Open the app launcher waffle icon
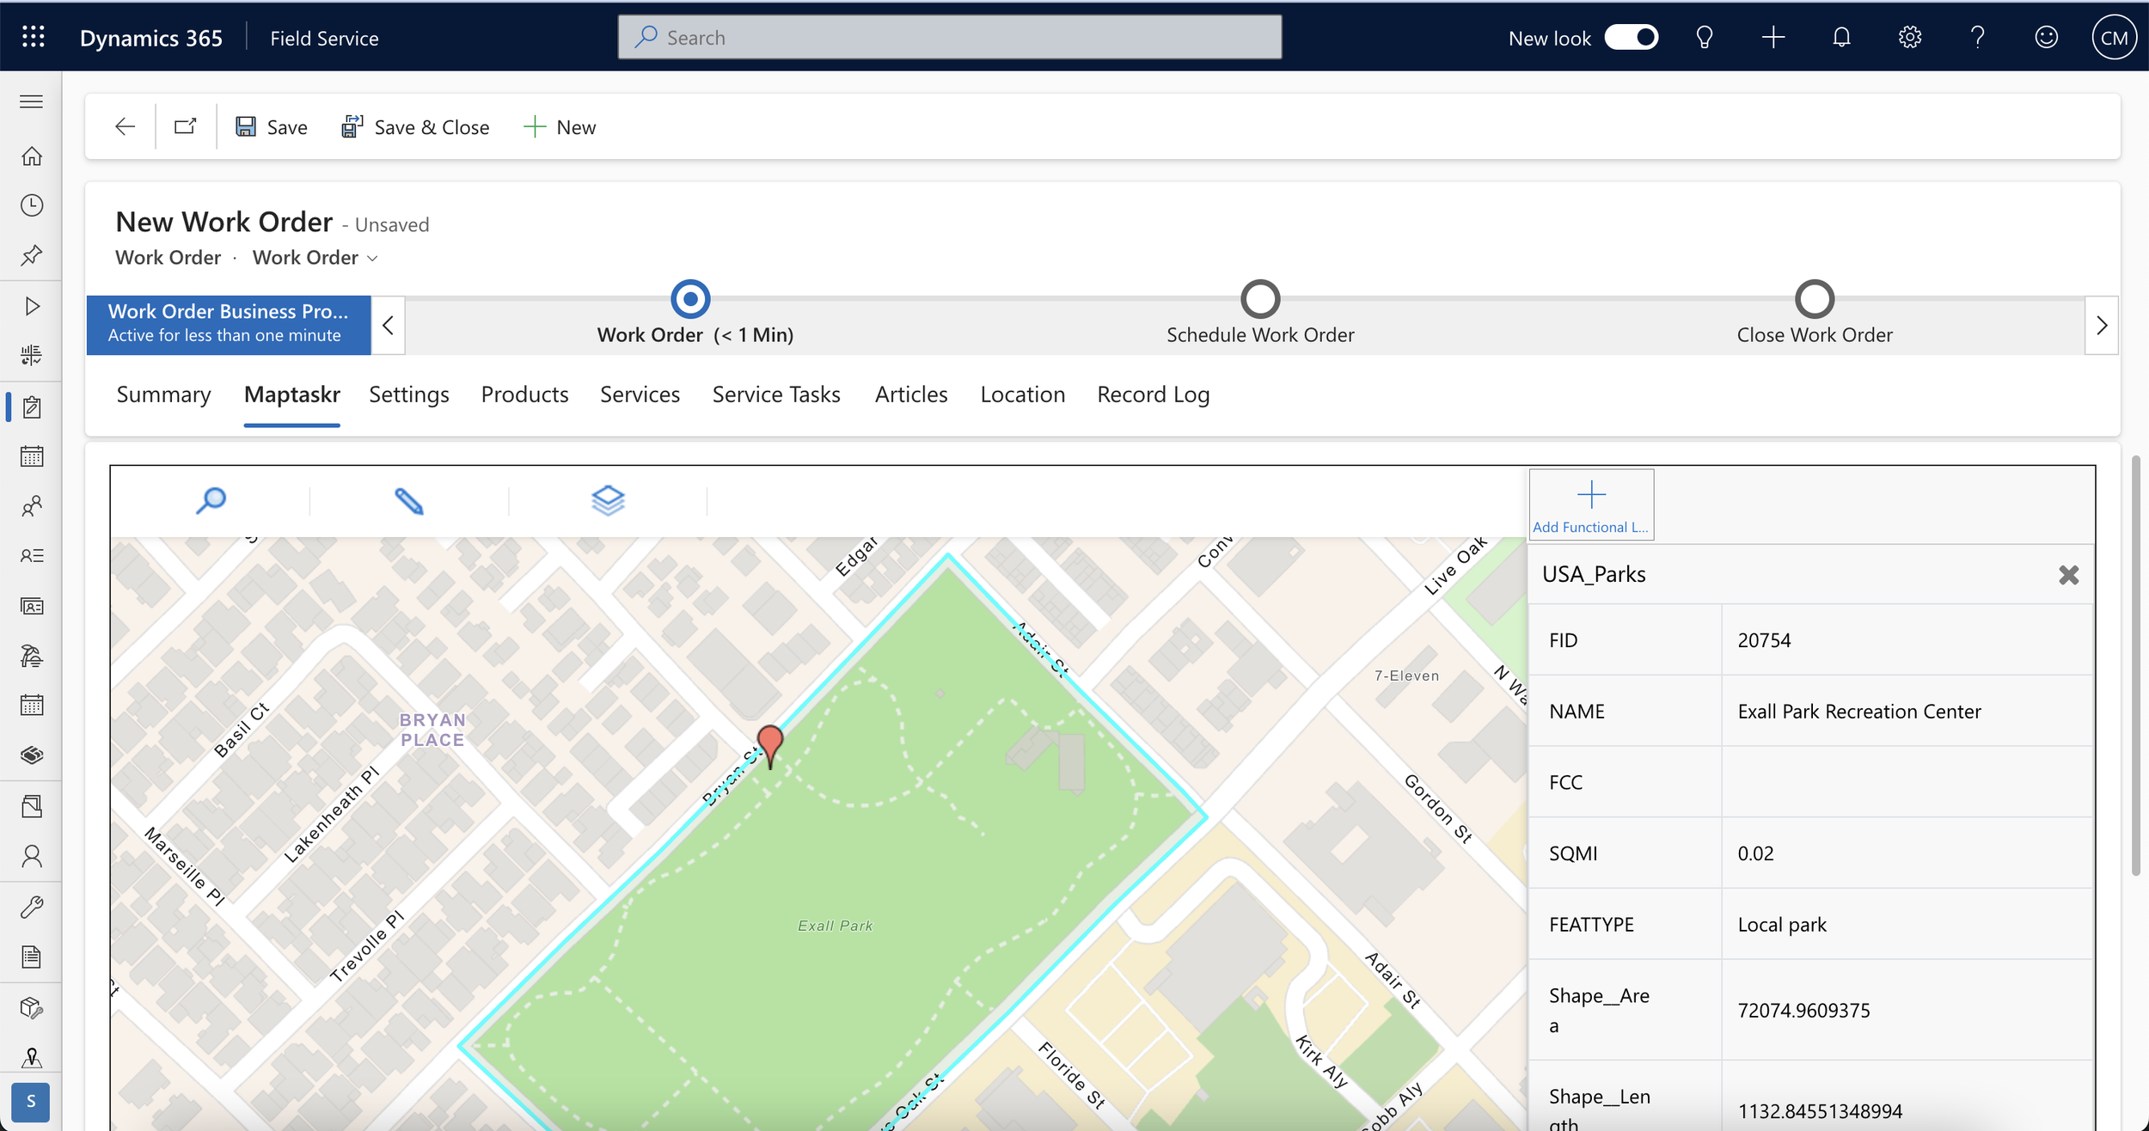Screen dimensions: 2149x1131 tap(33, 37)
